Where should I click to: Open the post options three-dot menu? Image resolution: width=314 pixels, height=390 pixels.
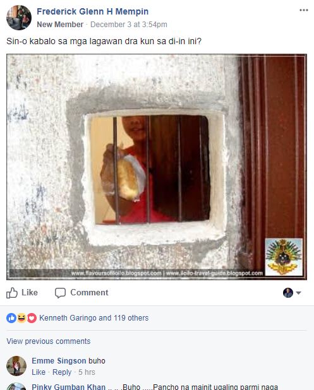(303, 10)
